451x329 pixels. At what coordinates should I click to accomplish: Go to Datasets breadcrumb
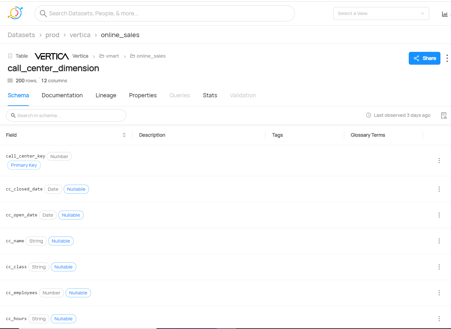21,35
